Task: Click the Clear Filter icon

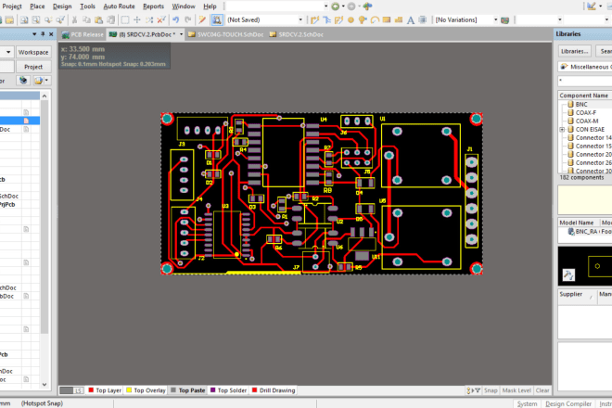Action: [161, 19]
